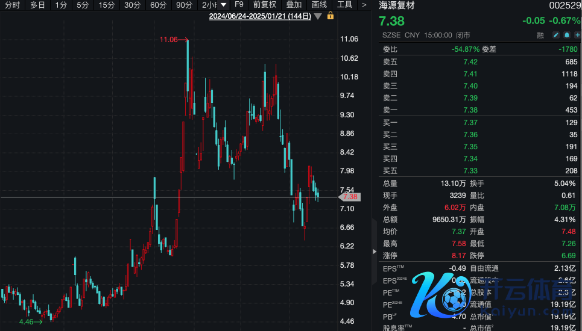The height and width of the screenshot is (331, 582).
Task: Open the 前复权 price adjustment option
Action: click(264, 5)
